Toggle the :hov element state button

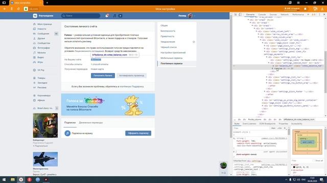(x=273, y=128)
